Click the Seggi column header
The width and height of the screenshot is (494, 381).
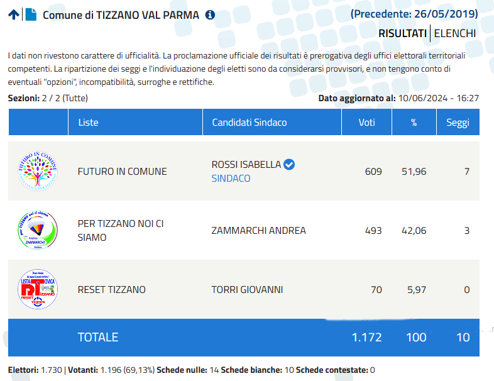(458, 122)
